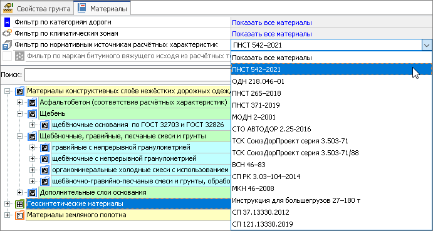Click icon beside щебёночные с непрерывной гранулометрией
Image resolution: width=433 pixels, height=231 pixels.
click(44, 158)
